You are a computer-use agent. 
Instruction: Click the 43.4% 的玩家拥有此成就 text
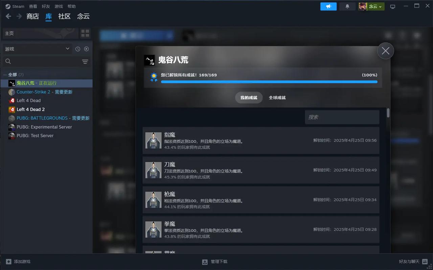pos(187,147)
